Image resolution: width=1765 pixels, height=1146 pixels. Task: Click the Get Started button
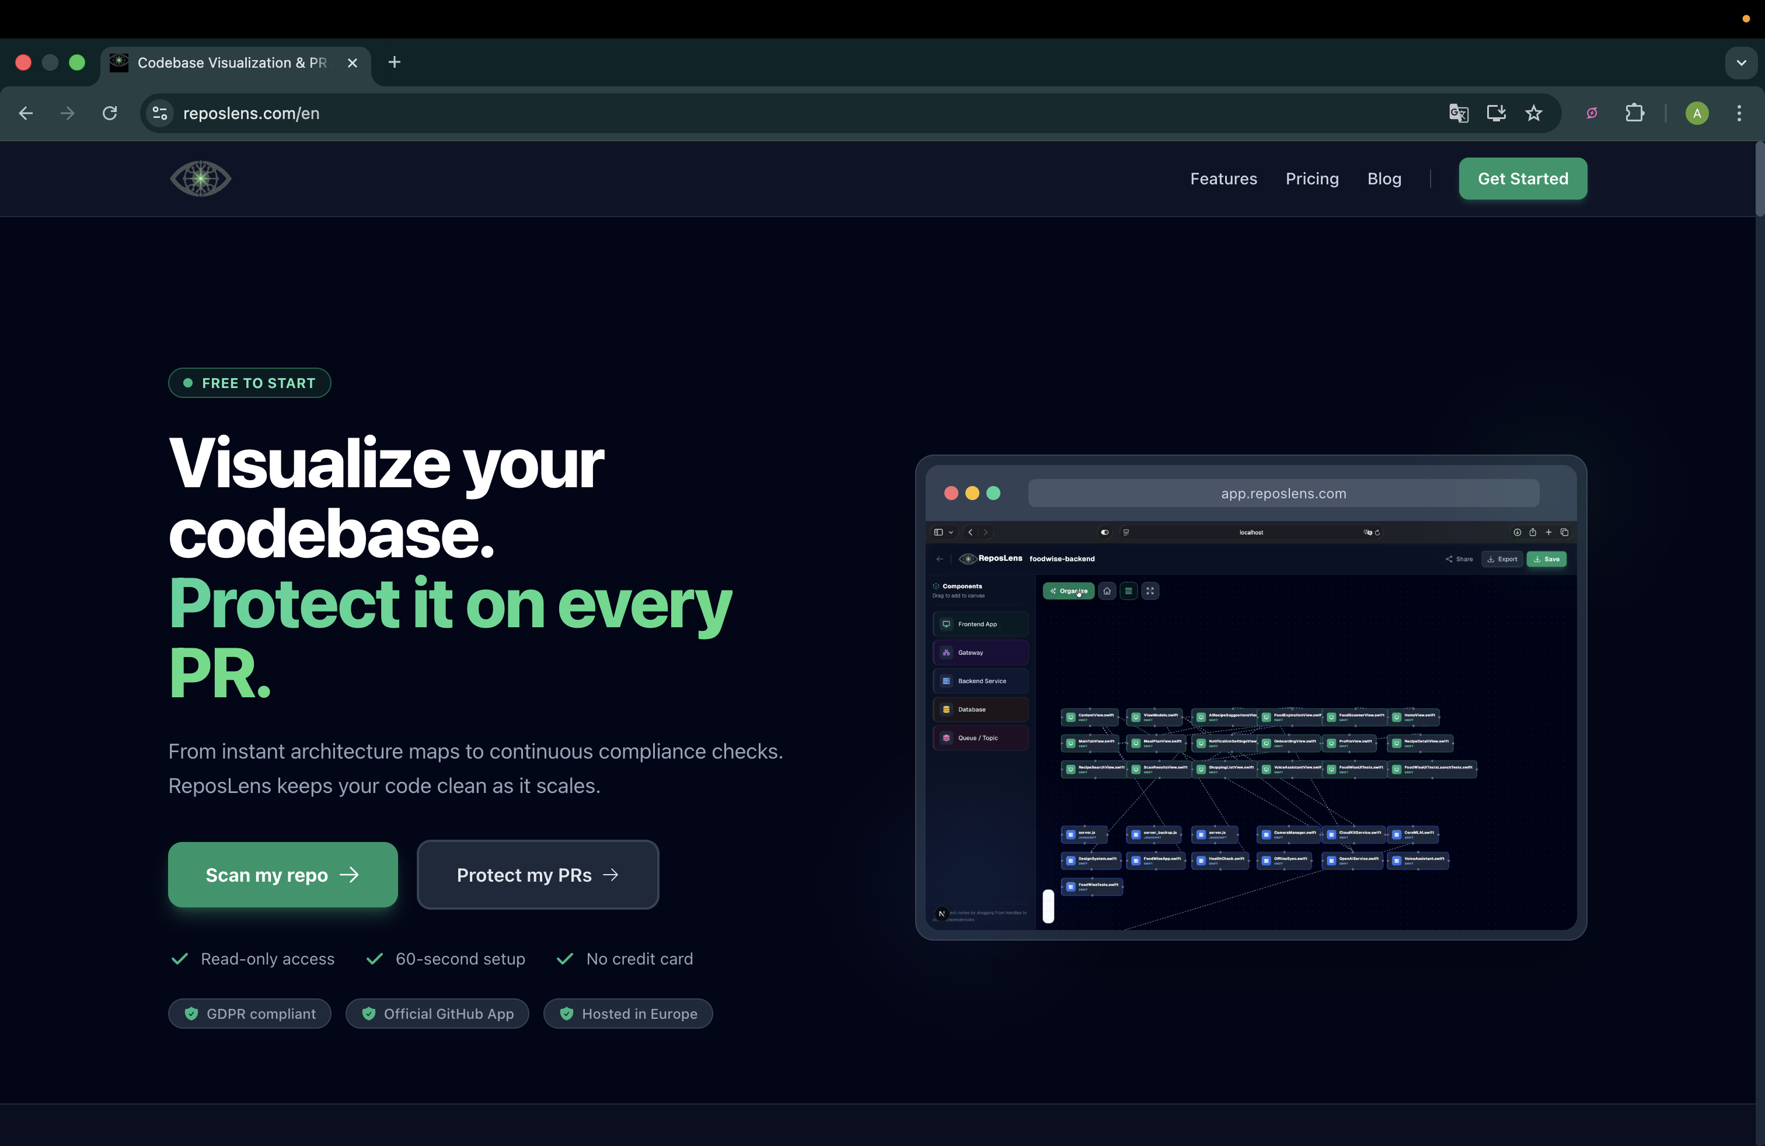tap(1523, 179)
